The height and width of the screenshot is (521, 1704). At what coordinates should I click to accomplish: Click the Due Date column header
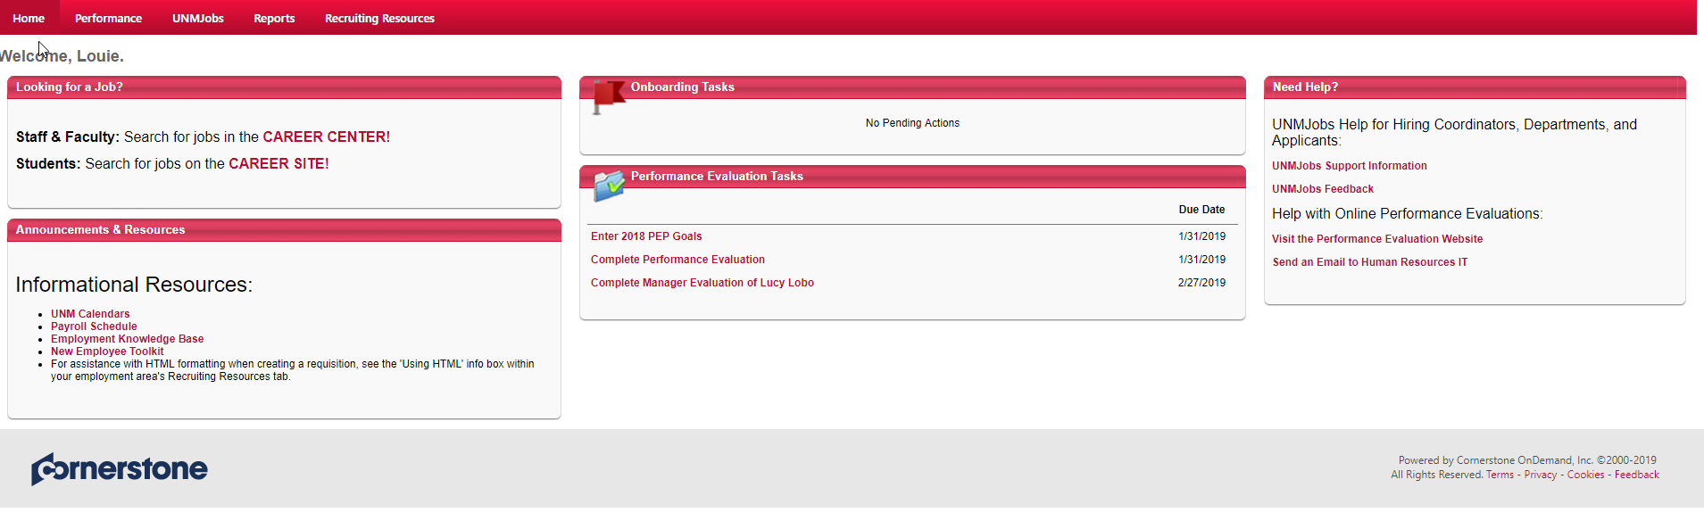pyautogui.click(x=1201, y=210)
